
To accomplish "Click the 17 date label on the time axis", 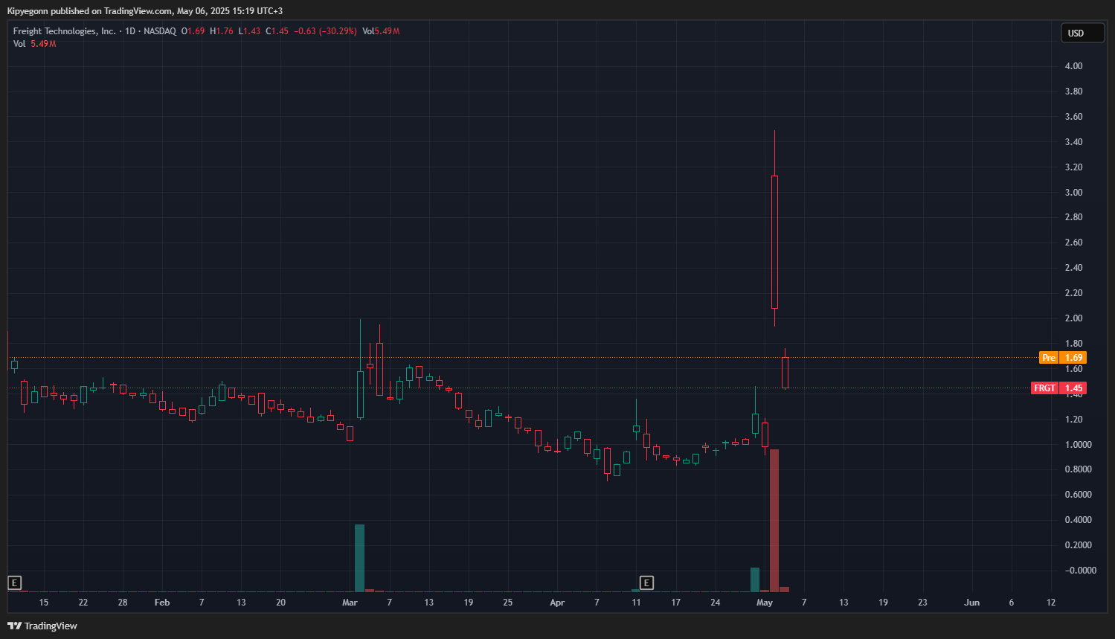I will click(x=675, y=603).
